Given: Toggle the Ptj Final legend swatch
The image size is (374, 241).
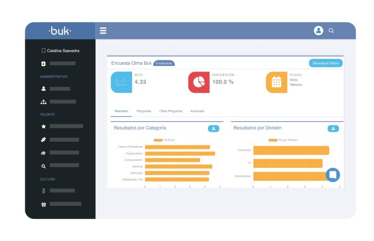Looking at the screenshot, I should 158,140.
